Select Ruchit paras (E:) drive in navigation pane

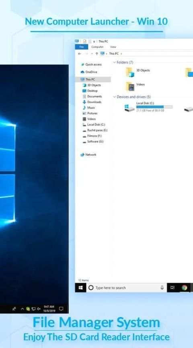pyautogui.click(x=95, y=130)
